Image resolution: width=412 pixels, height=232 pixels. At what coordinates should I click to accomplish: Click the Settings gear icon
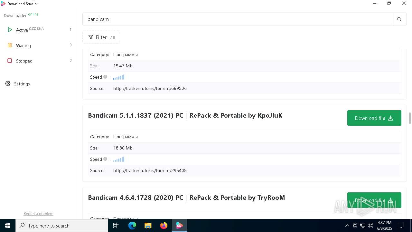8,84
